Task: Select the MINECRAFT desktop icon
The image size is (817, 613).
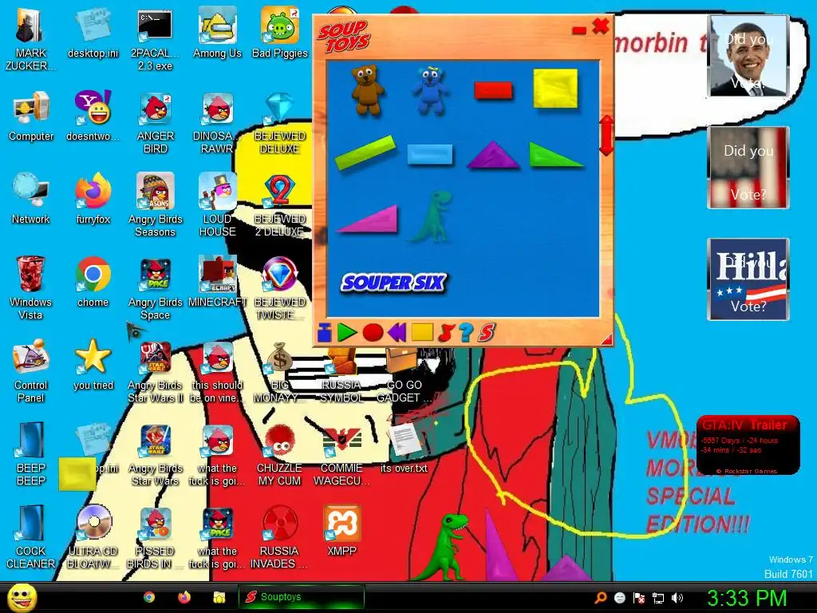Action: pos(217,282)
